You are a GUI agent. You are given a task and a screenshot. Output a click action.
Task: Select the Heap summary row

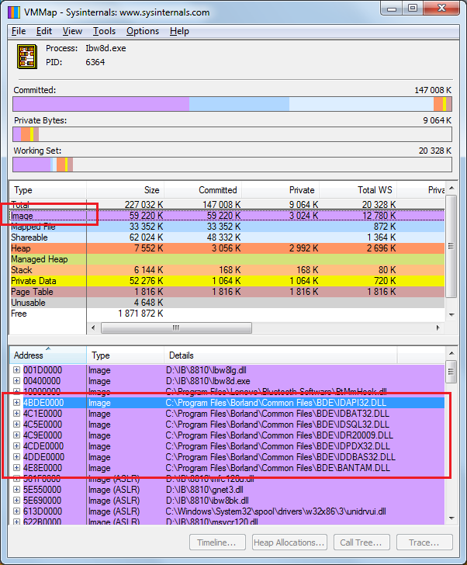[227, 248]
